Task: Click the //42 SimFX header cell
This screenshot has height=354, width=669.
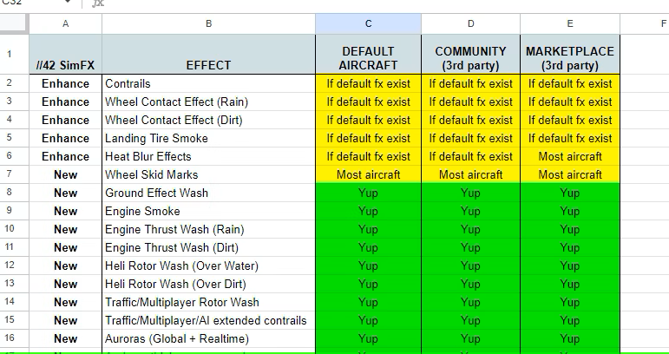Action: pos(66,54)
